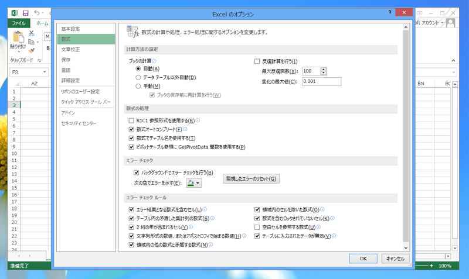The image size is (469, 279).
Task: Select row 3 header in worksheet
Action: click(x=14, y=105)
